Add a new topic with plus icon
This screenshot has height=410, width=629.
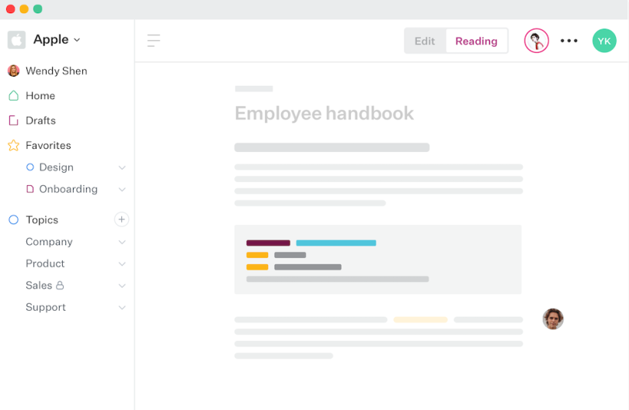pos(121,219)
